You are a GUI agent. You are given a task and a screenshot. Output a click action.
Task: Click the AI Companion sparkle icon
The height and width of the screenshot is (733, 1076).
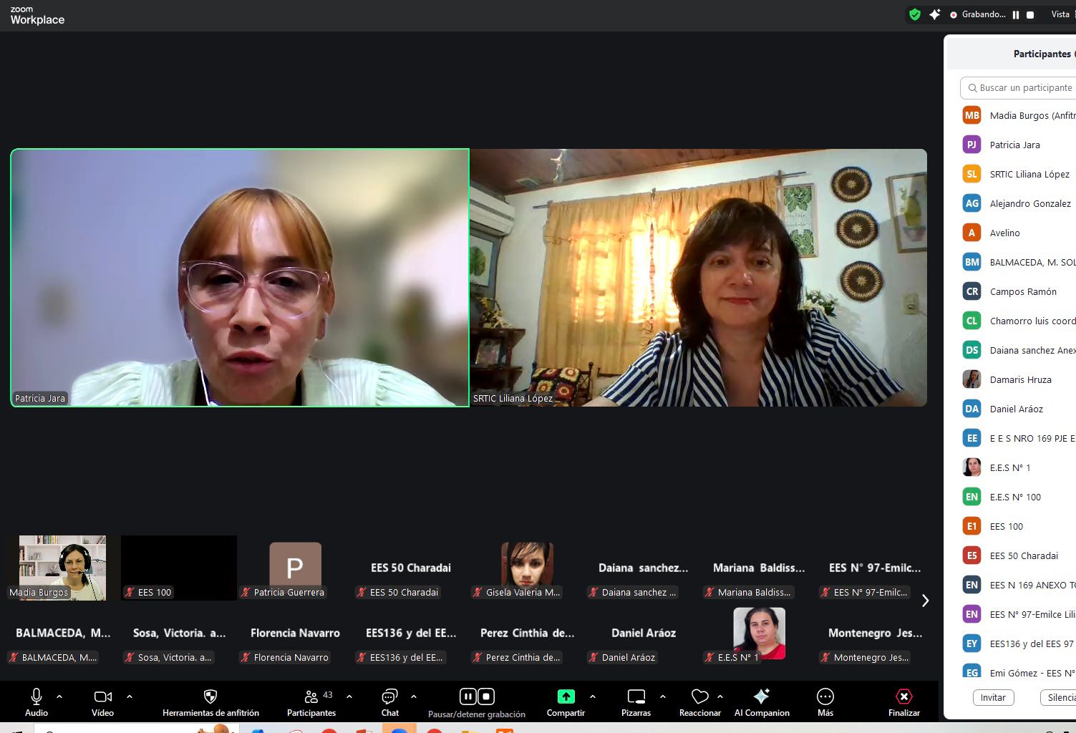tap(762, 696)
